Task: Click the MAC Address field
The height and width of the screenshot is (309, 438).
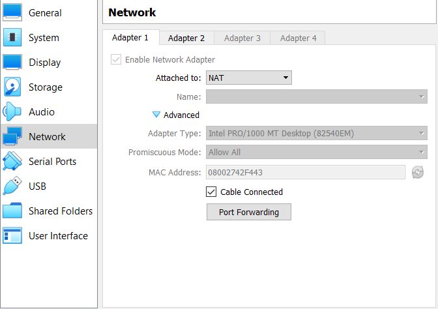Action: [306, 172]
